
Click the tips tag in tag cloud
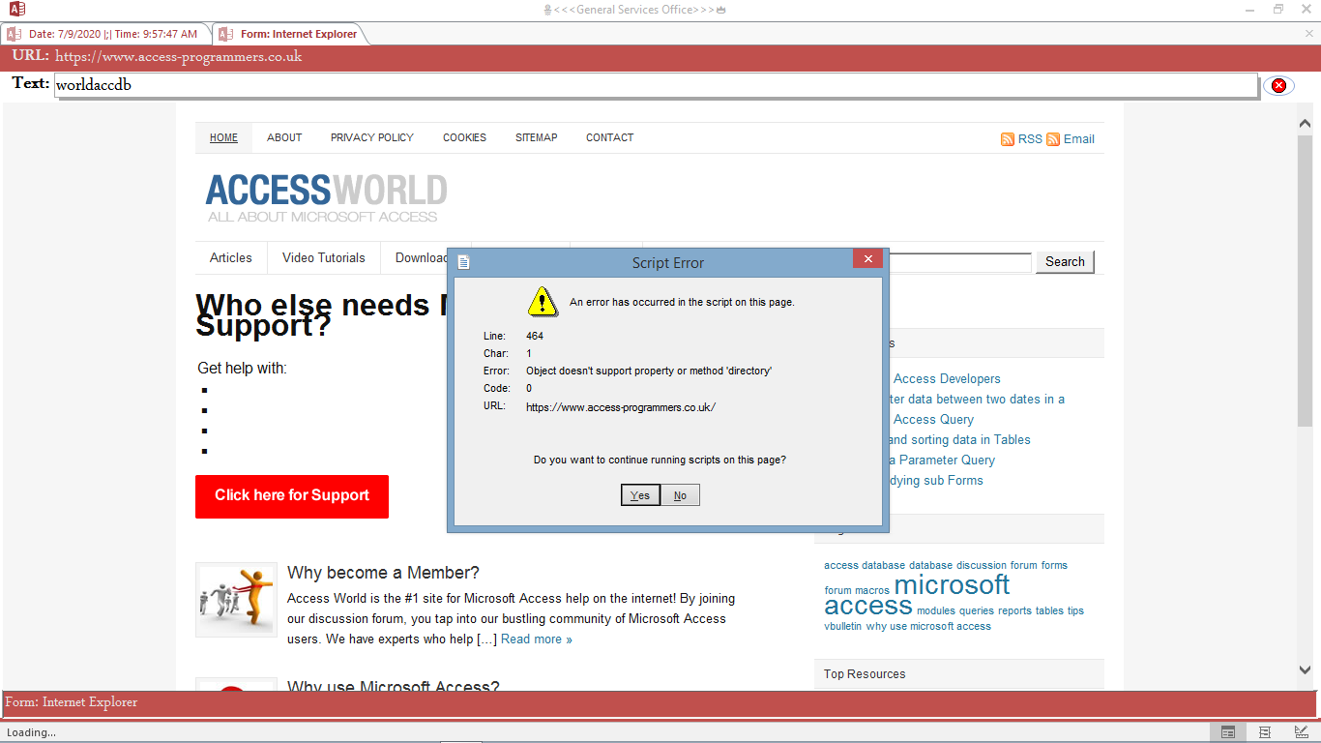point(1075,611)
